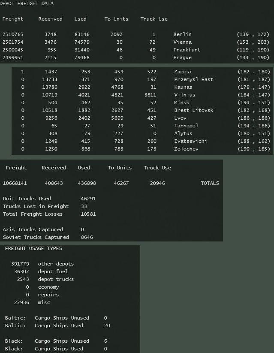Viewport: 274px width, 353px height.
Task: Click Soviet Trucks Captured value 8646
Action: (x=87, y=237)
